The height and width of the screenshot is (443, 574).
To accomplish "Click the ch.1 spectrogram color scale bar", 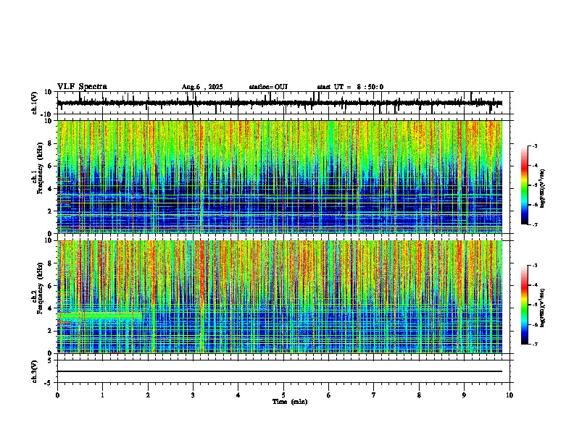I will click(525, 185).
